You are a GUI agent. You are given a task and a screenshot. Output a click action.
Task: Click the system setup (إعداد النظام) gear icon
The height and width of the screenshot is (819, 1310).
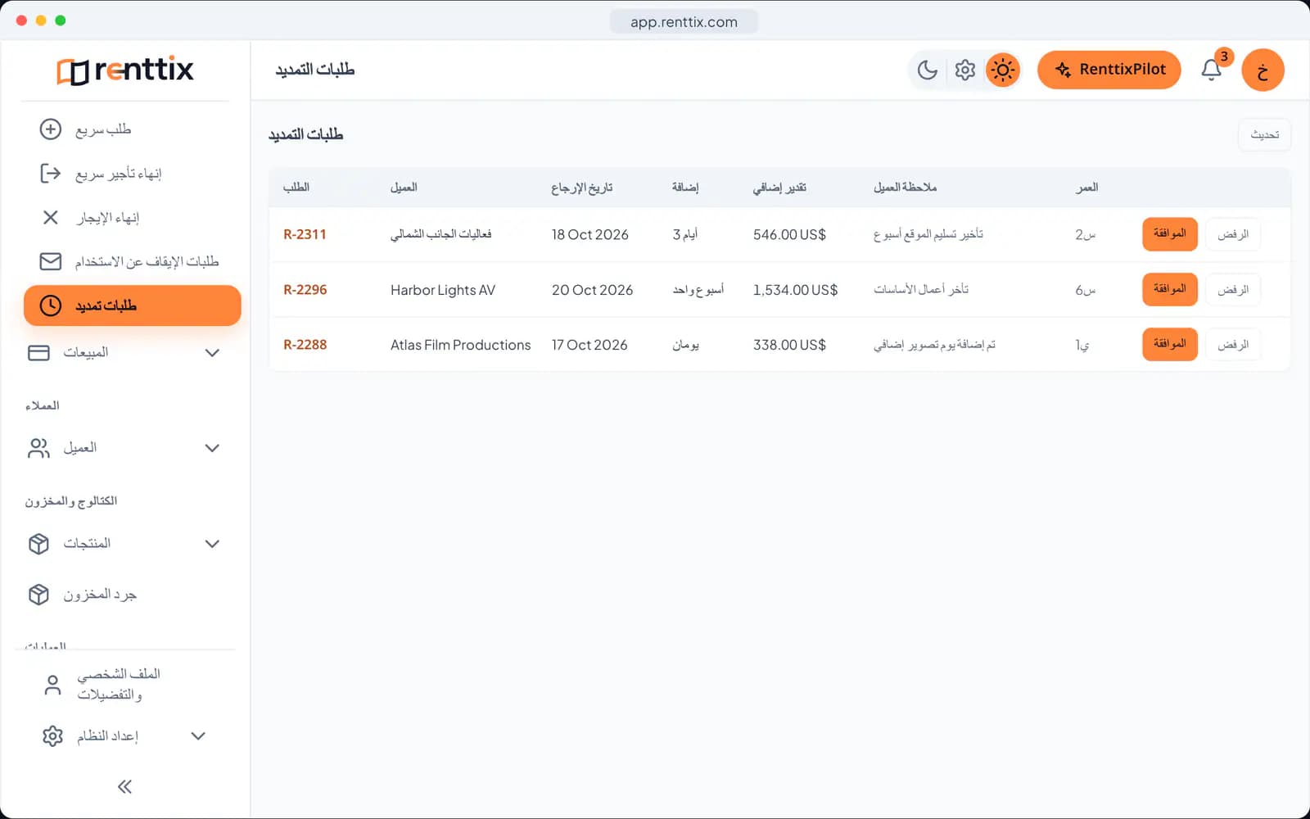tap(52, 736)
